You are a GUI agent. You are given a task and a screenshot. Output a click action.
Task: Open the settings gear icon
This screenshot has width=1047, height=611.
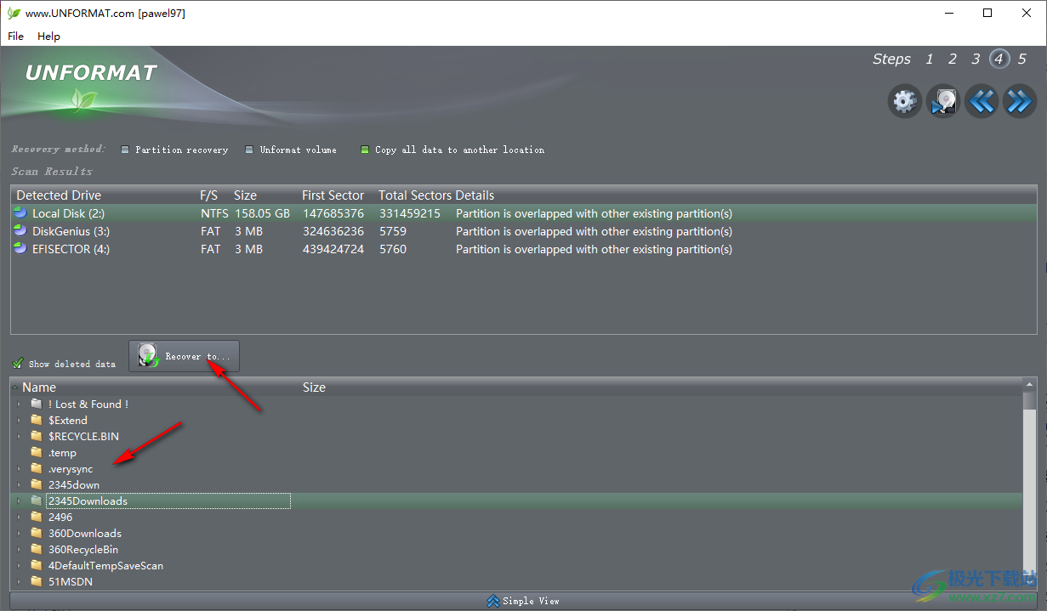pyautogui.click(x=904, y=102)
